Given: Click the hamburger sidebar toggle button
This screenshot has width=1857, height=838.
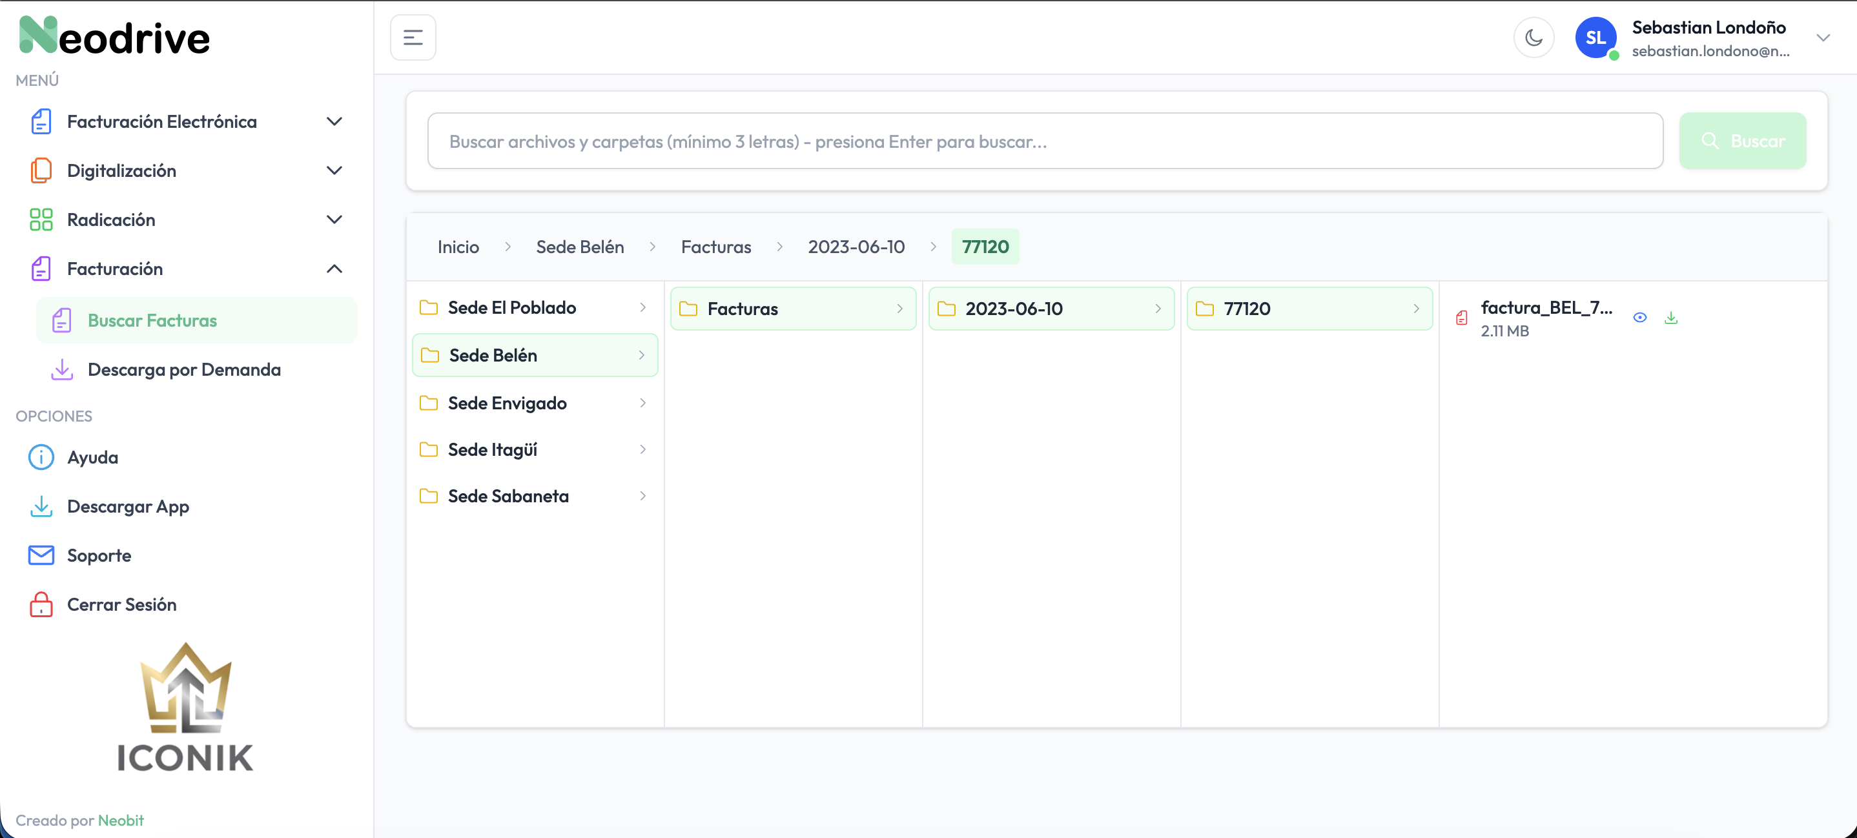Looking at the screenshot, I should click(413, 37).
